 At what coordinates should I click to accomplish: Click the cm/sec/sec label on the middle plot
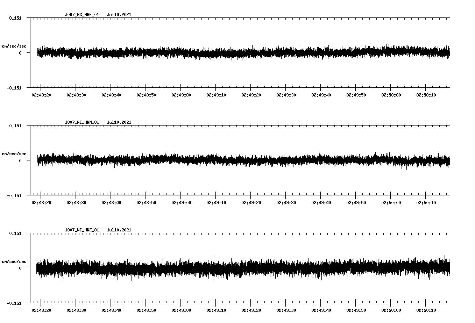click(14, 153)
